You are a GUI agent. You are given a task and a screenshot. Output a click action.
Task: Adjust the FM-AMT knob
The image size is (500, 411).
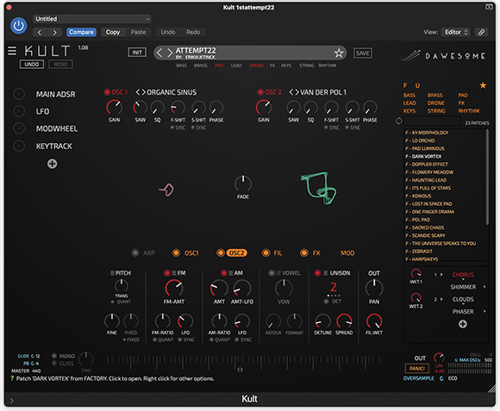(174, 289)
